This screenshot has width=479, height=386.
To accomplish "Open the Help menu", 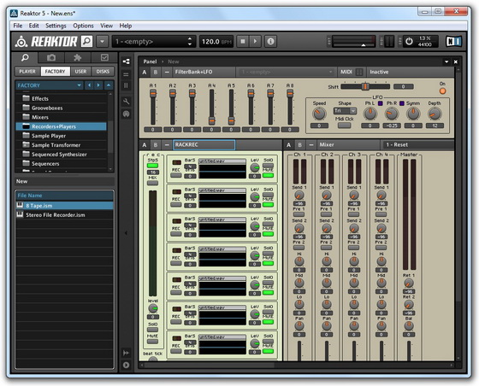I will tap(126, 26).
